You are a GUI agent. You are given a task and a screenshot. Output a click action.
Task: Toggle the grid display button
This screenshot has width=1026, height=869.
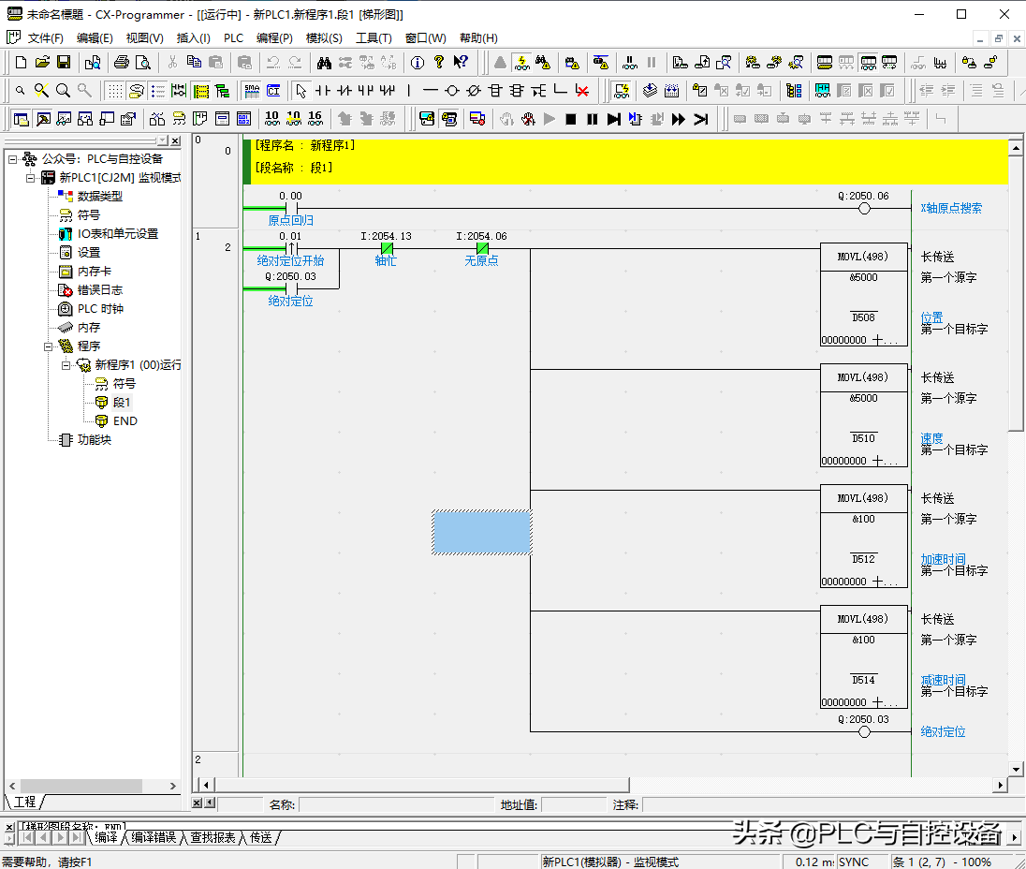pyautogui.click(x=114, y=91)
